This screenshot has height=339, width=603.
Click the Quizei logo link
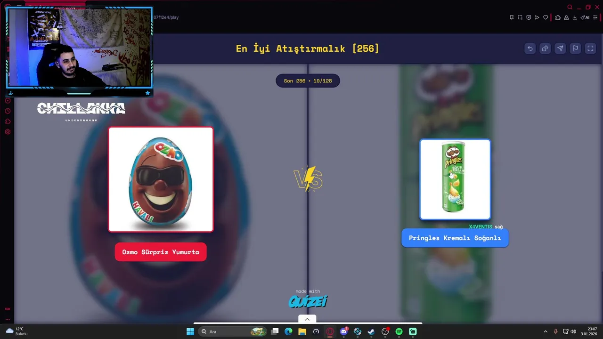(308, 301)
